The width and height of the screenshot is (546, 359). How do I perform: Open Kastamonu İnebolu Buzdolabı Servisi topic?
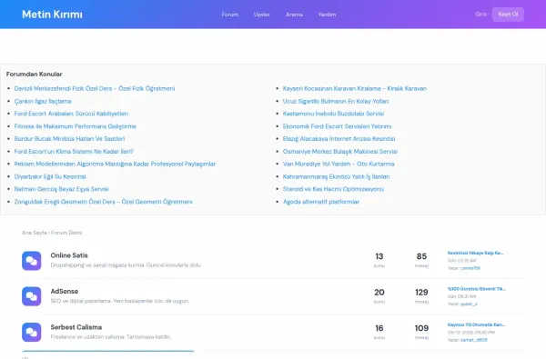(x=333, y=114)
